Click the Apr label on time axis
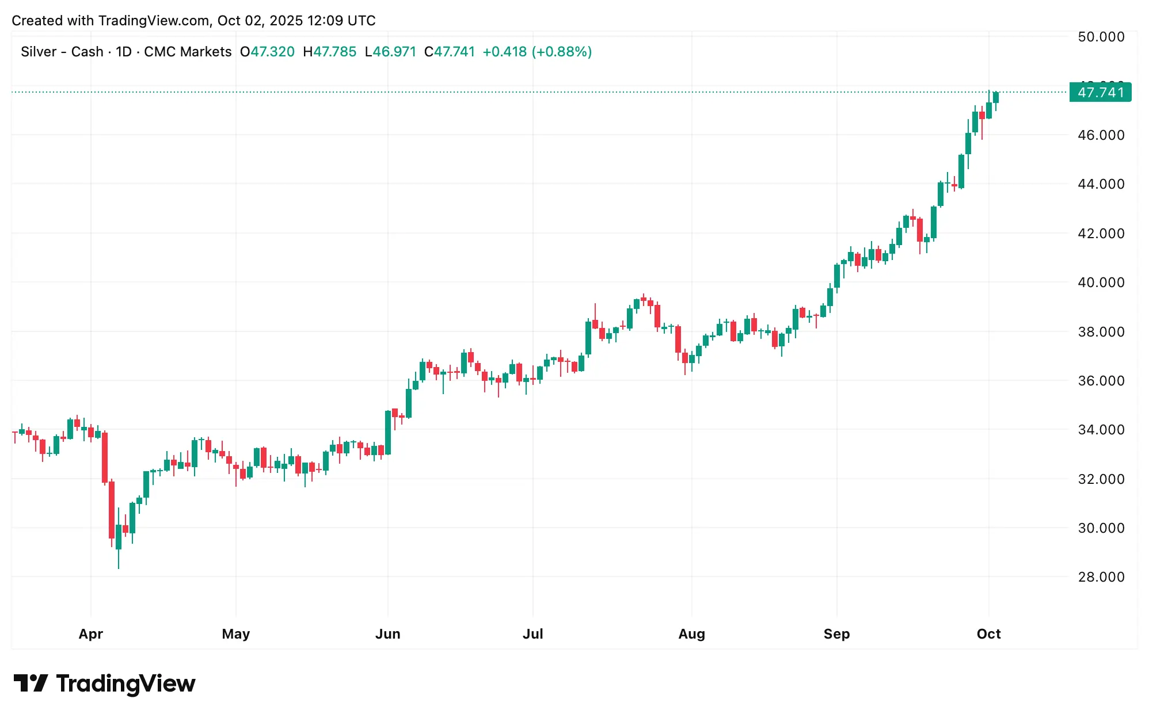The height and width of the screenshot is (718, 1149). click(91, 634)
